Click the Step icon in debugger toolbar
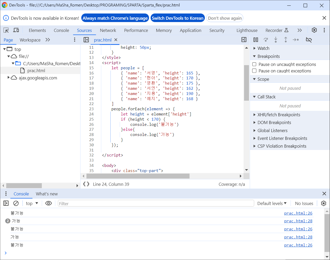330x260 pixels. 296,40
